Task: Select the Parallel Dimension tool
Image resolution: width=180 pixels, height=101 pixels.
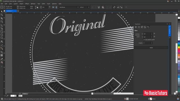Action: (2, 45)
